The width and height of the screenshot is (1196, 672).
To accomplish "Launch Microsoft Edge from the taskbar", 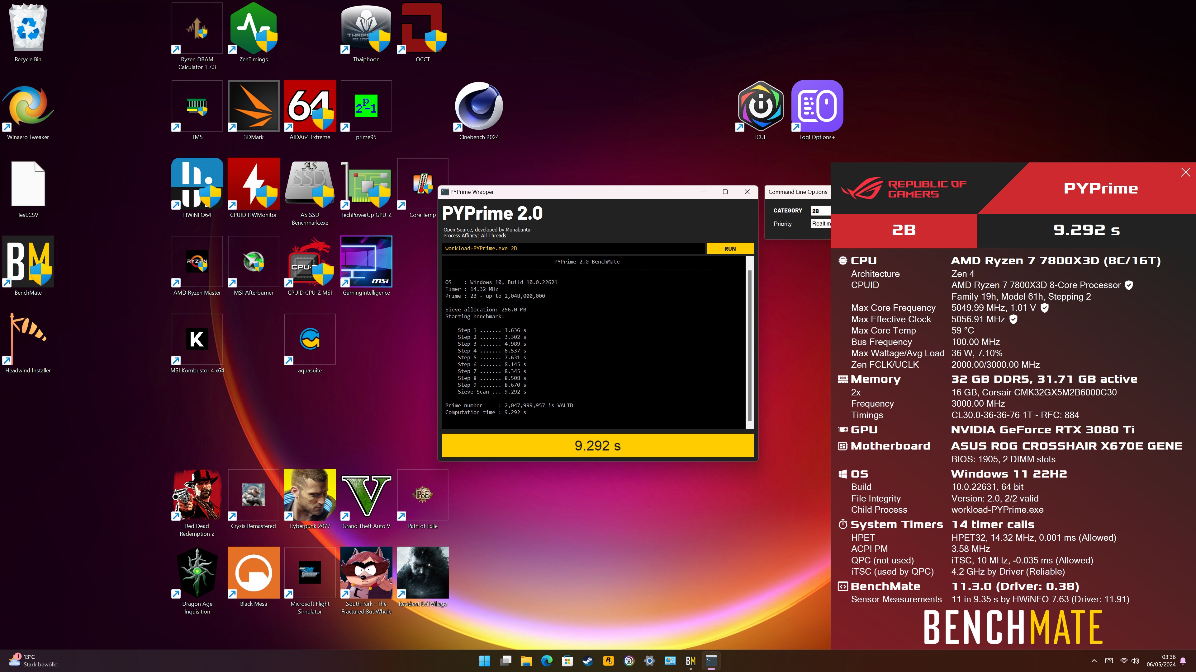I will pyautogui.click(x=547, y=661).
